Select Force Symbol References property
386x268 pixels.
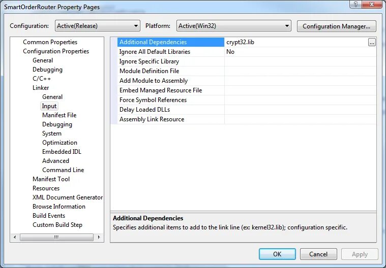click(x=170, y=100)
